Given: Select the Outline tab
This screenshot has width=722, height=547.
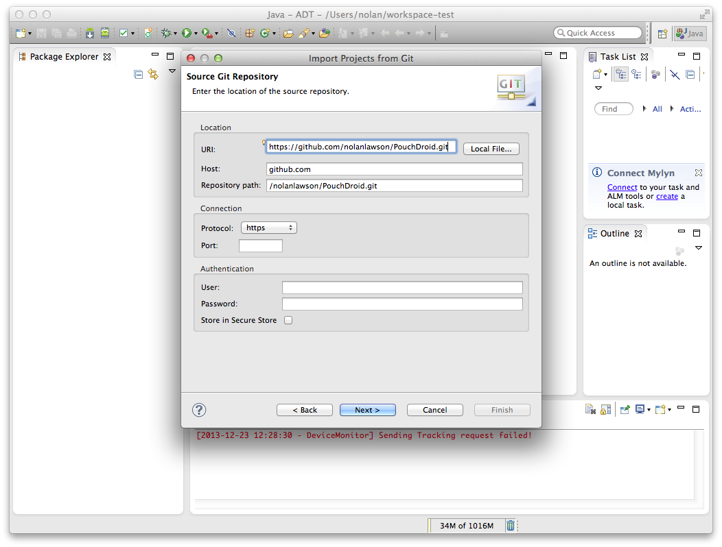Looking at the screenshot, I should tap(614, 234).
